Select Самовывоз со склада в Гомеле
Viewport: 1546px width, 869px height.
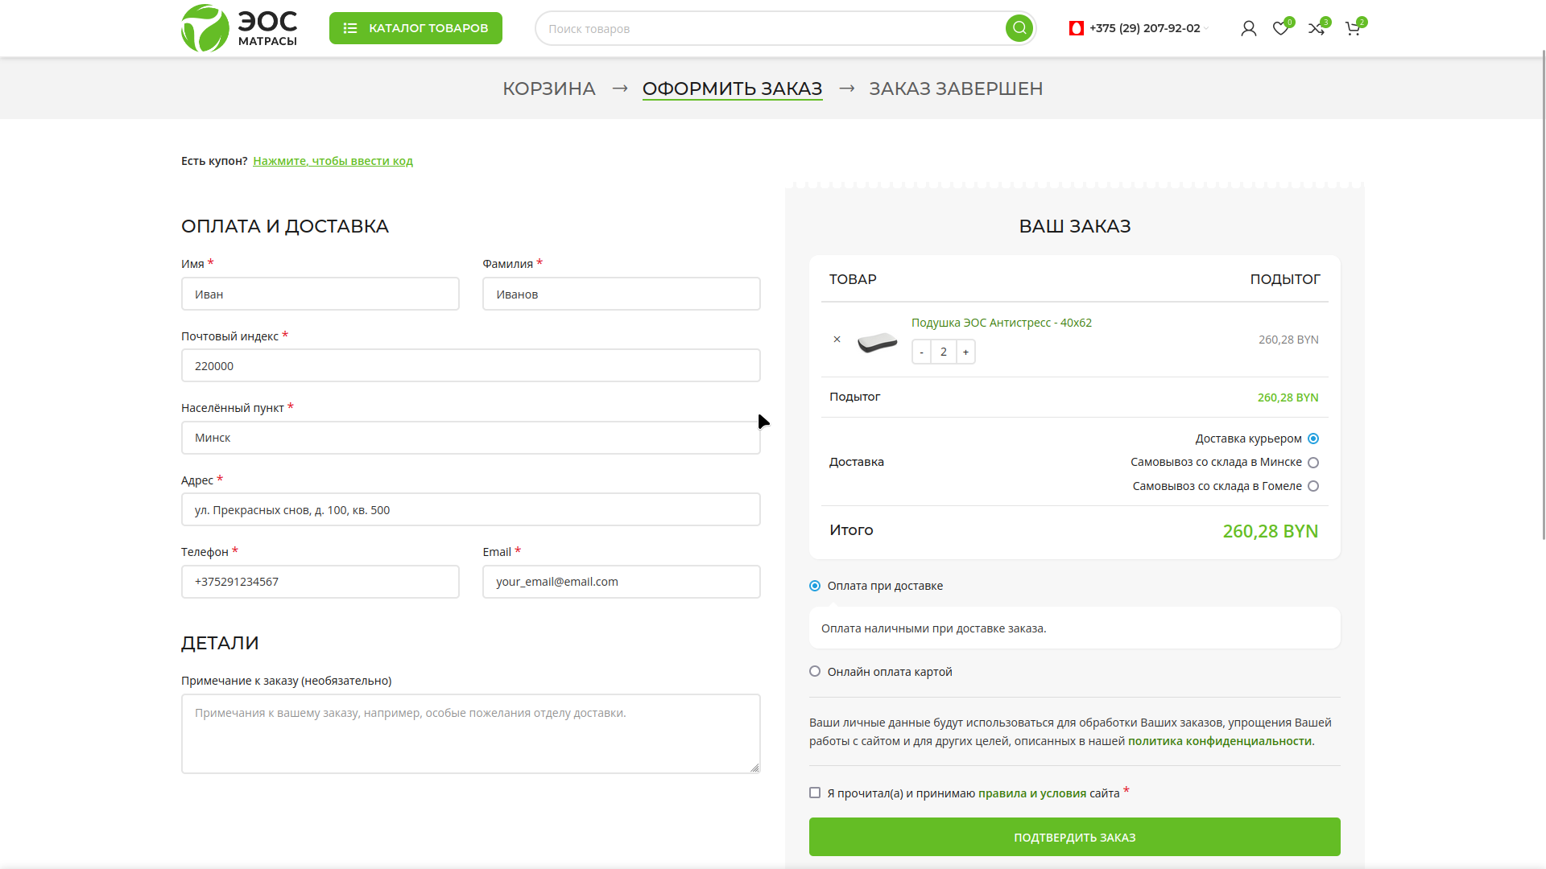click(1313, 486)
